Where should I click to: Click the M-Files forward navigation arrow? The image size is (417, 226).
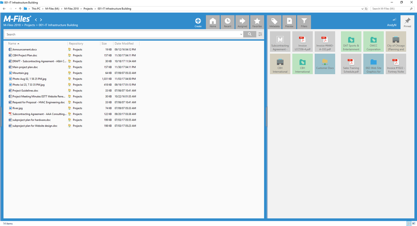41,20
